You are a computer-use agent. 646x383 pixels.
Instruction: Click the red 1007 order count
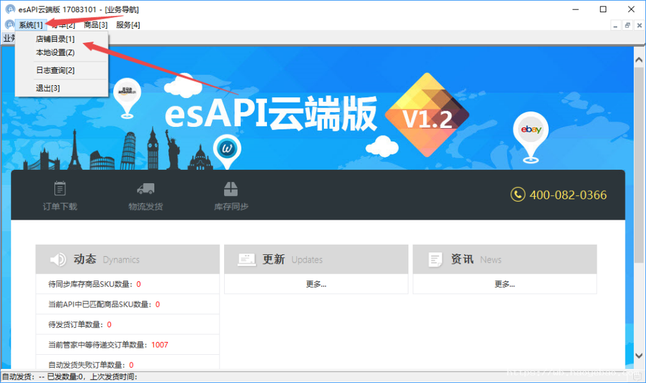point(159,345)
